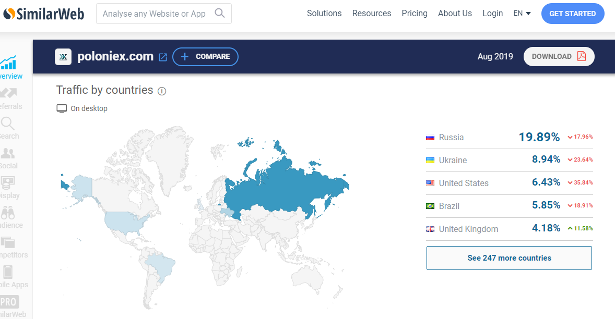The height and width of the screenshot is (319, 615).
Task: Select the Referrals sidebar icon
Action: coord(9,93)
